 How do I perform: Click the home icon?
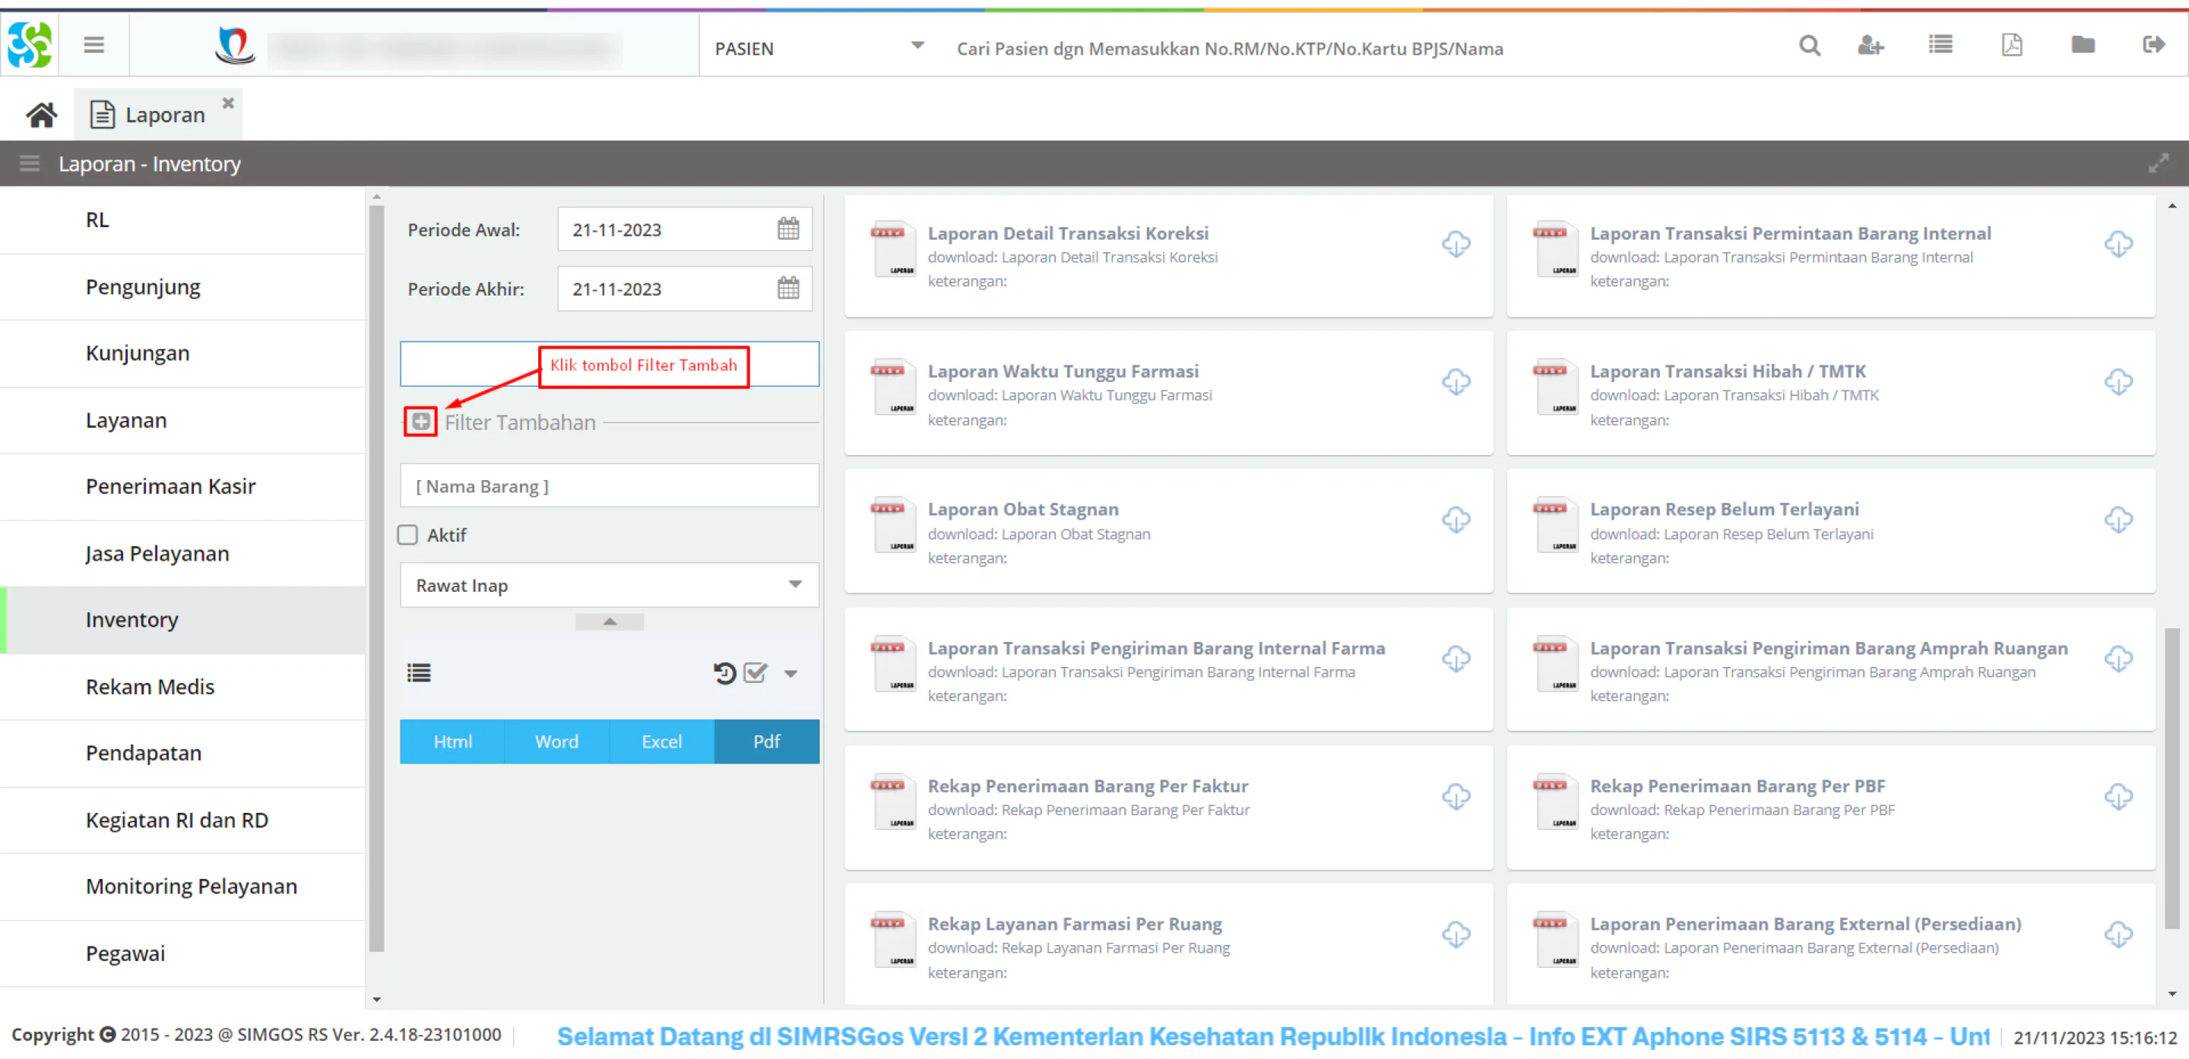[x=41, y=115]
